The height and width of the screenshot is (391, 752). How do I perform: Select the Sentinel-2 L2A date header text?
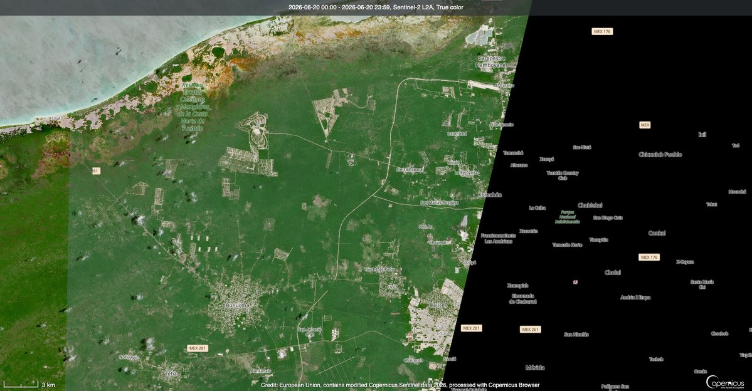coord(376,7)
